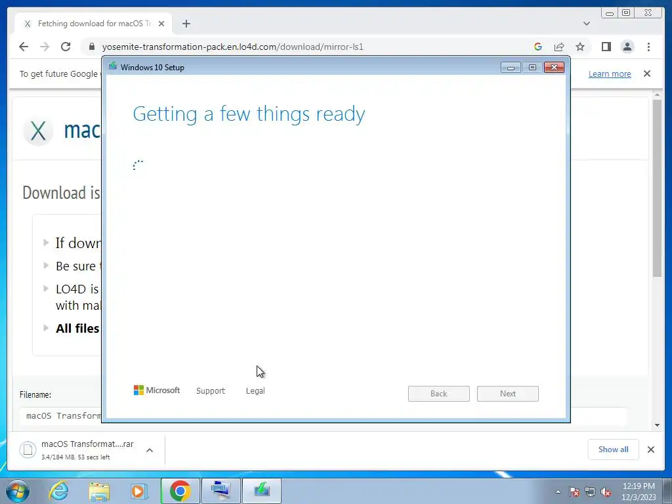Switch to Chrome in taskbar
Screen dimensions: 672x504
[180, 491]
